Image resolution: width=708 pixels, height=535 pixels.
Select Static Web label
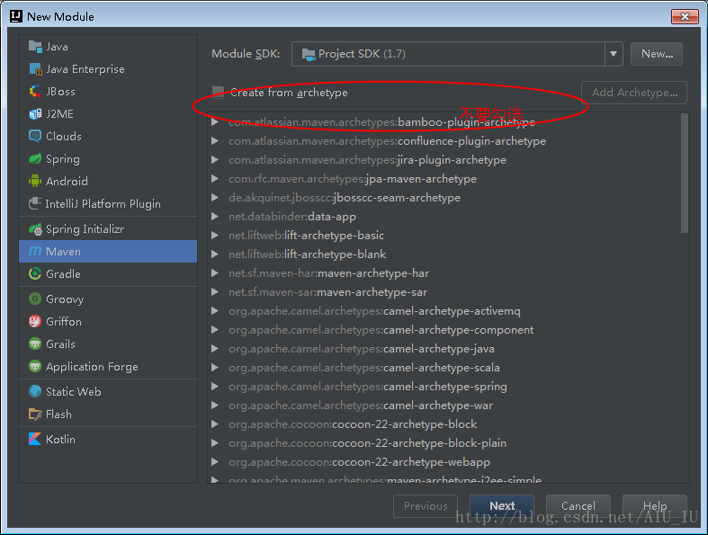74,391
